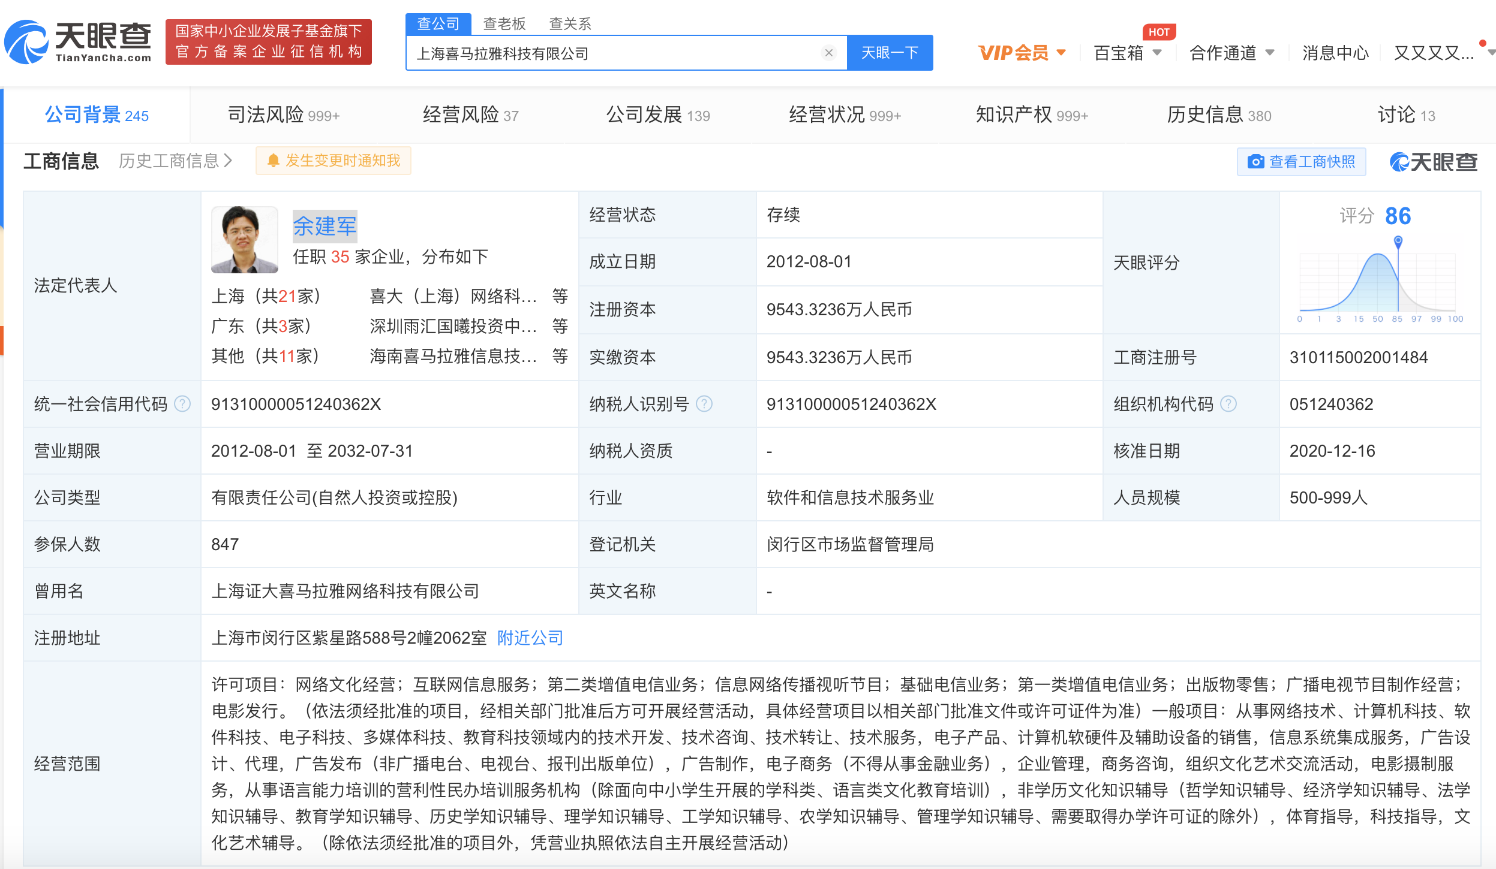Image resolution: width=1496 pixels, height=869 pixels.
Task: Click the staff size 500-999人
Action: 1329,497
